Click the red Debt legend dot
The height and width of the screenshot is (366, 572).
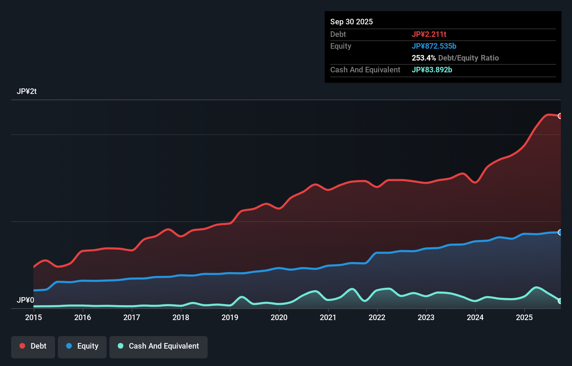(x=22, y=346)
